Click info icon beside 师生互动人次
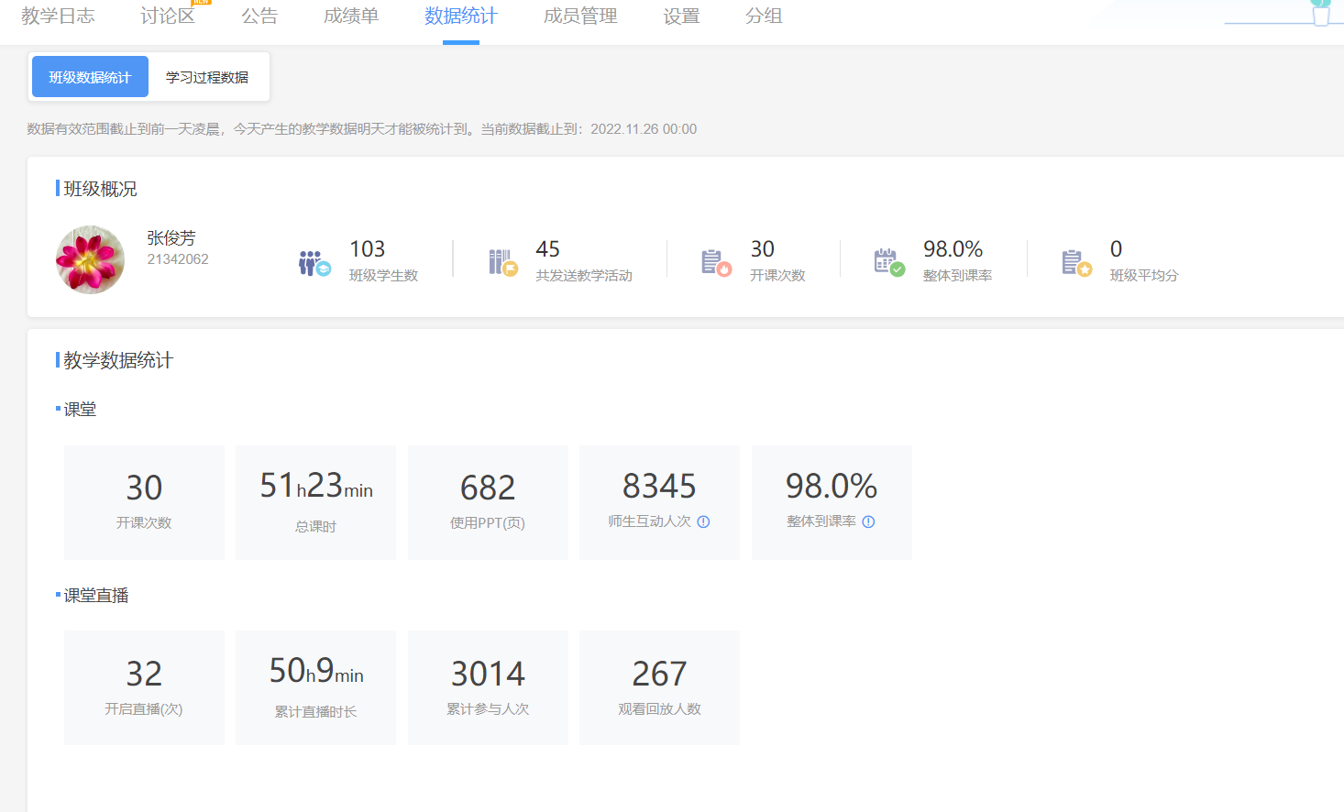The height and width of the screenshot is (812, 1344). (703, 521)
